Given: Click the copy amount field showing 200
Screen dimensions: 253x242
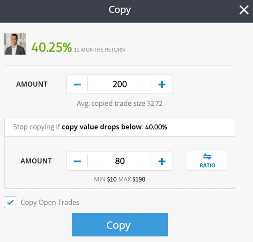Looking at the screenshot, I should 120,84.
